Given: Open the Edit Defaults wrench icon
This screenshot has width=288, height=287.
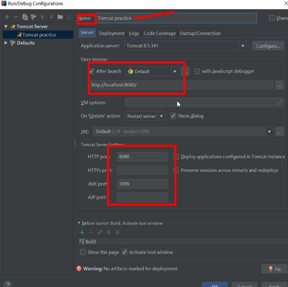Looking at the screenshot, I should click(x=33, y=17).
